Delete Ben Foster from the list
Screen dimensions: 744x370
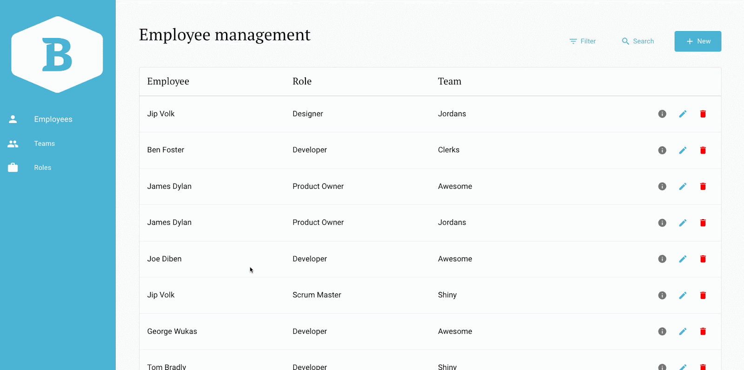(x=703, y=150)
